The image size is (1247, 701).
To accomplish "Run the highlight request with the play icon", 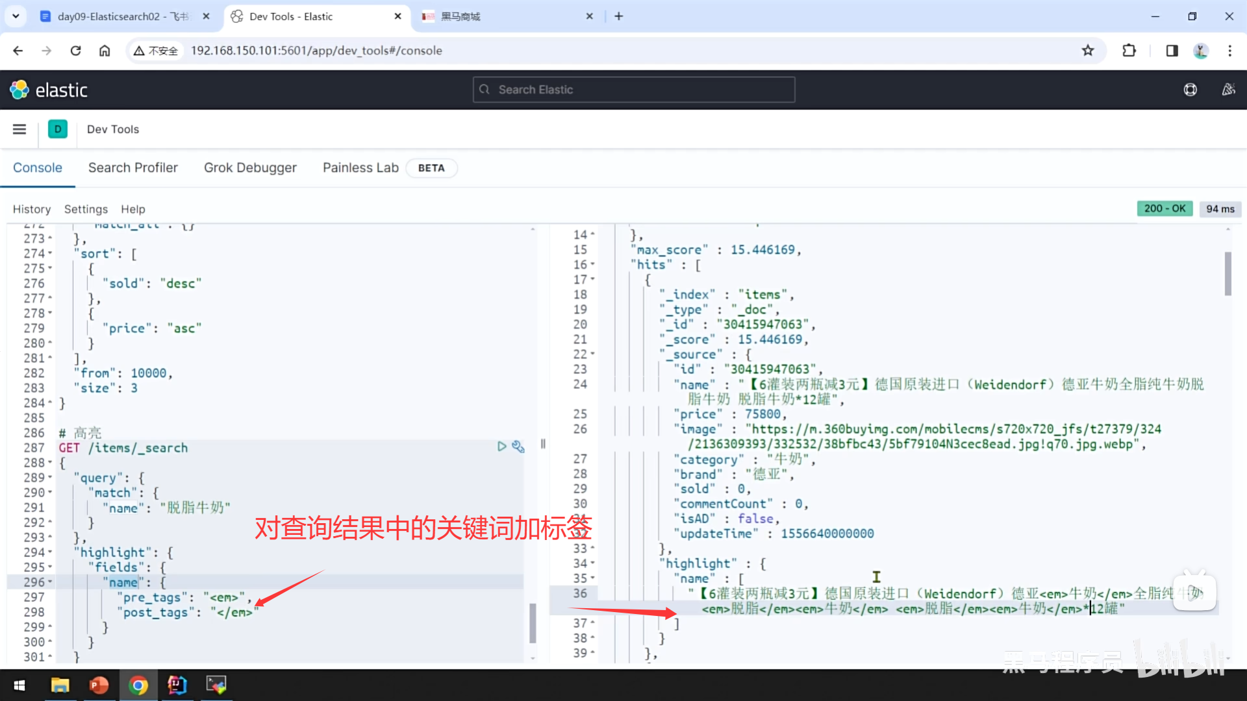I will click(x=501, y=447).
